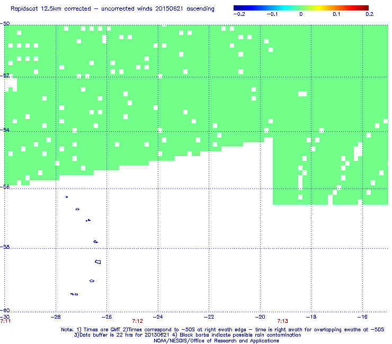Click the word 'ascending' in the title
Screen dimensions: 392x344
click(200, 9)
